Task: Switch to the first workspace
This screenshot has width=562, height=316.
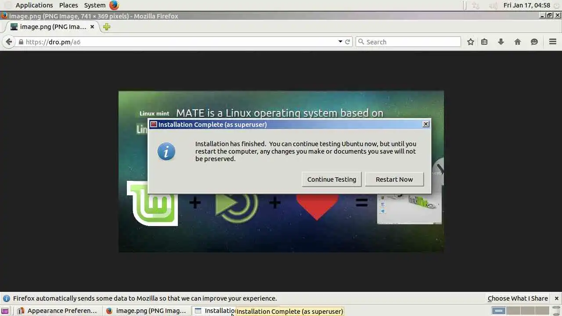Action: pos(498,311)
